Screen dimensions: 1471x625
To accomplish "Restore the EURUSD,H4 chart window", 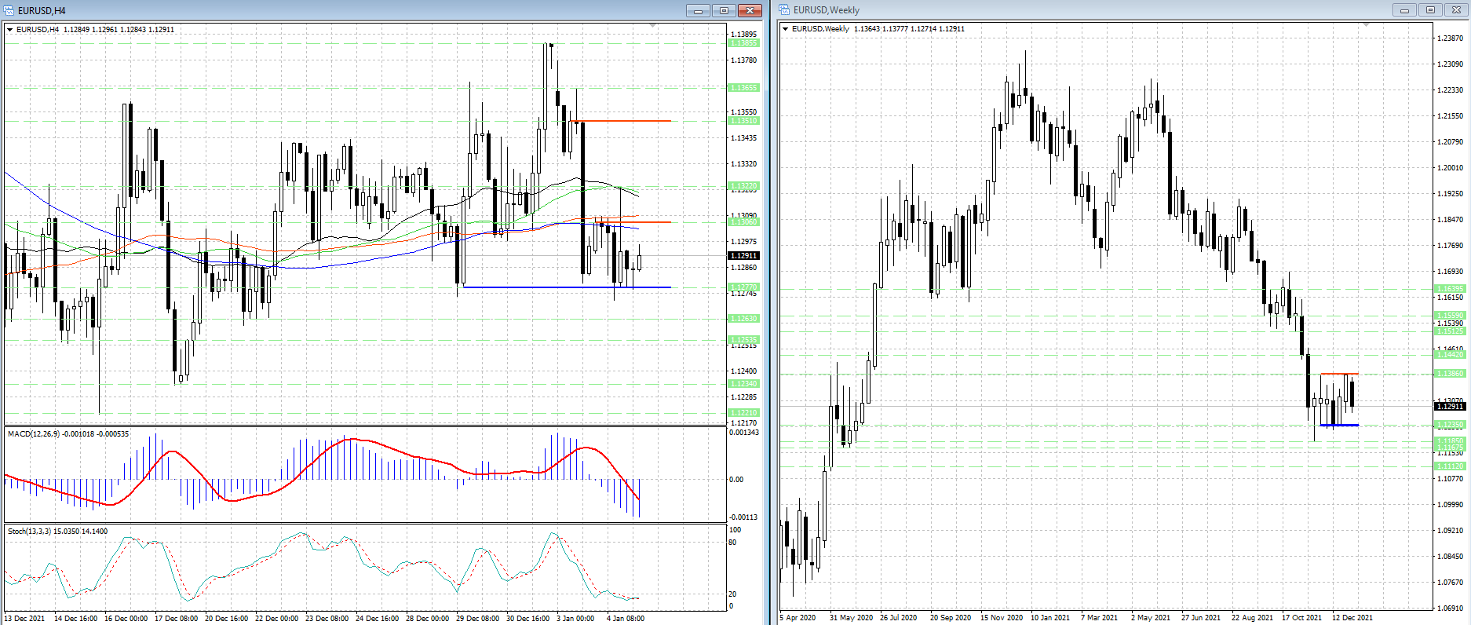I will [724, 10].
